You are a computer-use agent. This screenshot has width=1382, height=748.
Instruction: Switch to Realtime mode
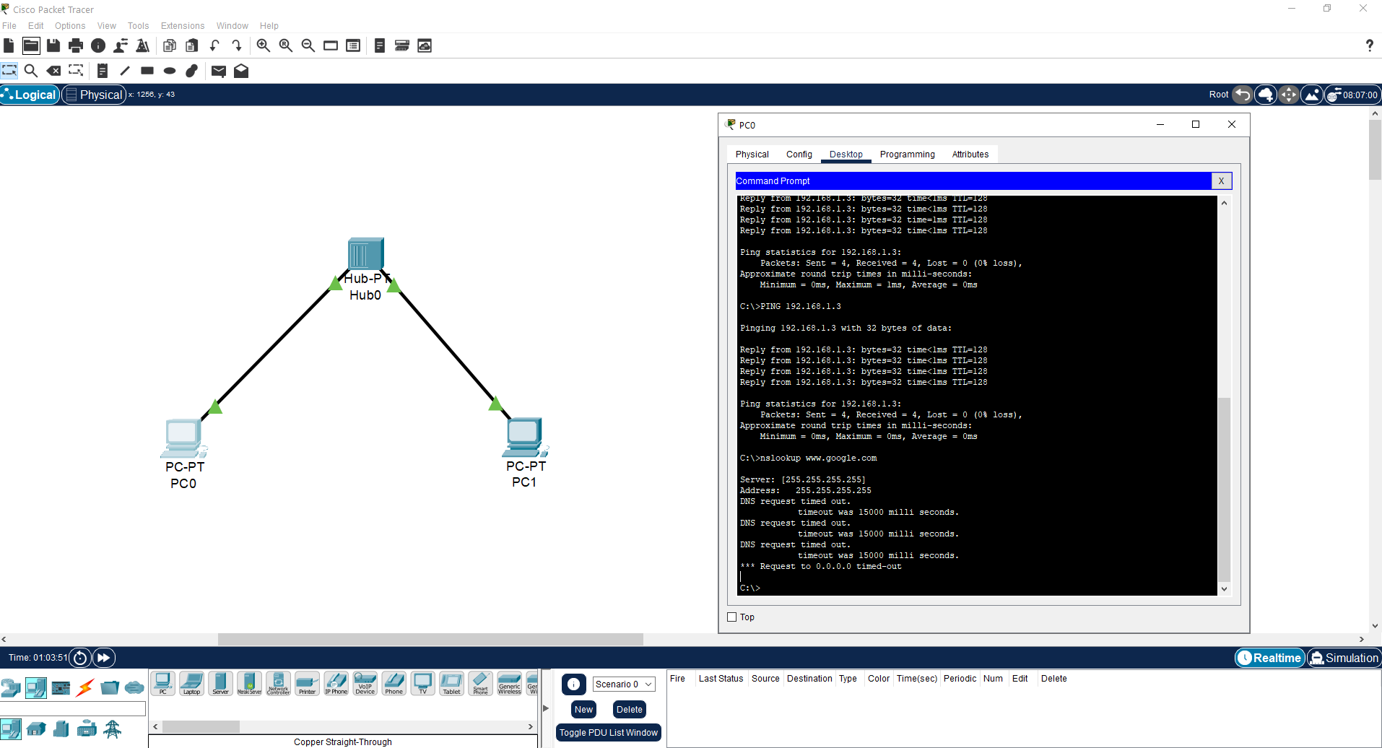pos(1269,658)
